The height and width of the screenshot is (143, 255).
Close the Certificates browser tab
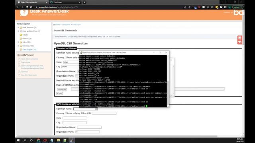pos(79,2)
